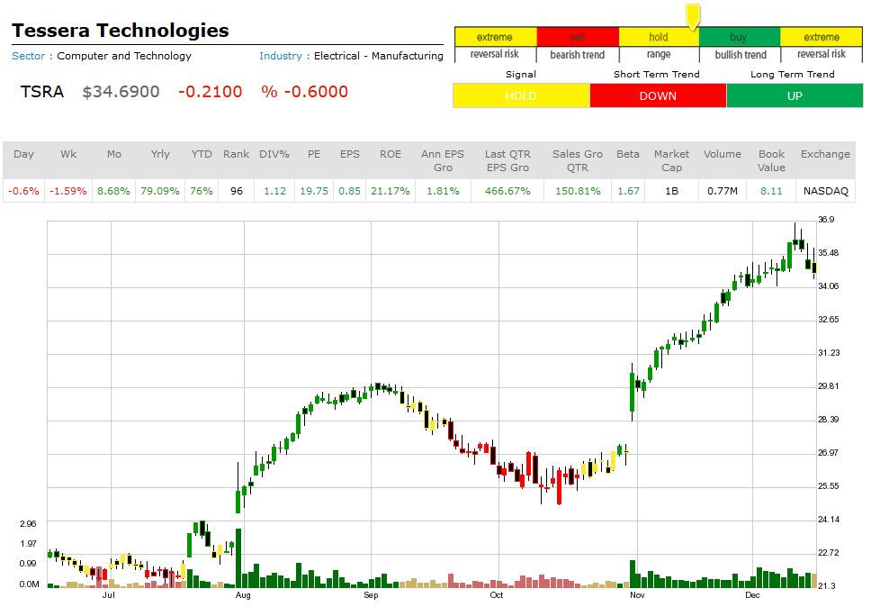Screen dimensions: 871x616
Task: Click the Dec label on the chart axis
Action: pyautogui.click(x=752, y=595)
